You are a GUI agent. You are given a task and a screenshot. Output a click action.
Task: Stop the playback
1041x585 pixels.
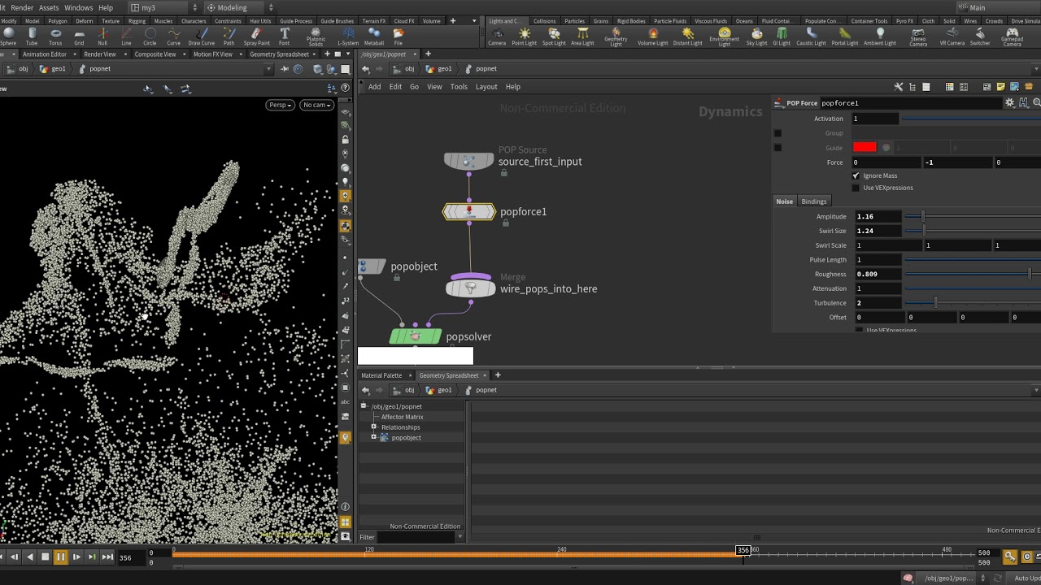click(x=45, y=557)
